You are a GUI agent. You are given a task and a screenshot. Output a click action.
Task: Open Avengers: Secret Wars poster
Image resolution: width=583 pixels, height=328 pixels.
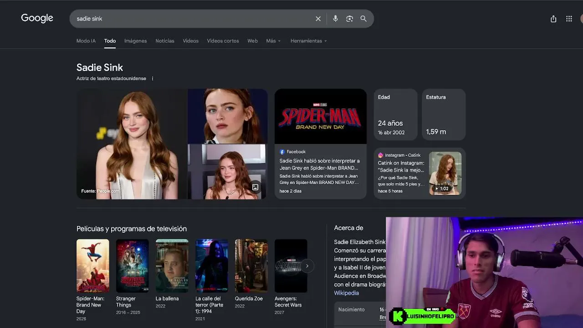coord(291,266)
